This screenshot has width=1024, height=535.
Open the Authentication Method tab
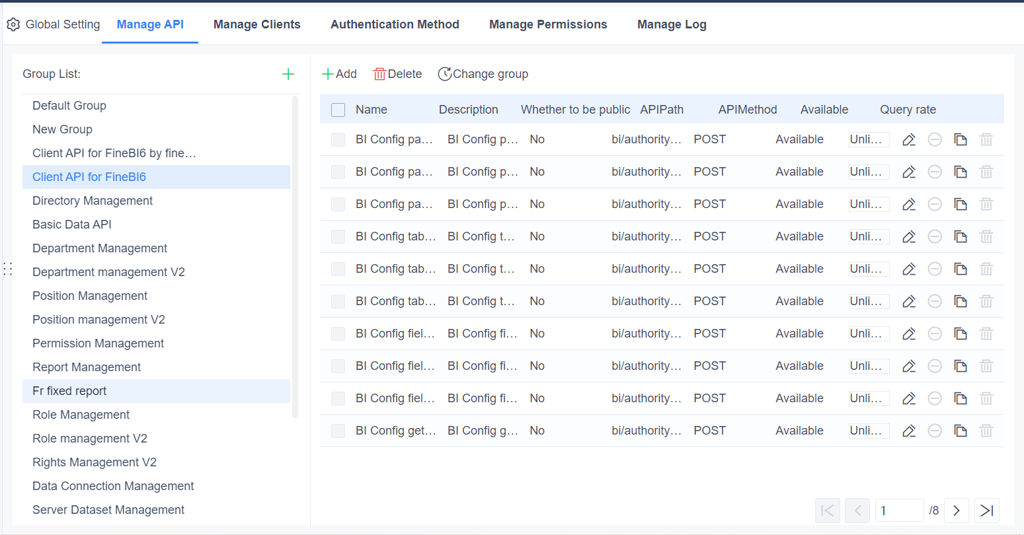click(x=395, y=24)
